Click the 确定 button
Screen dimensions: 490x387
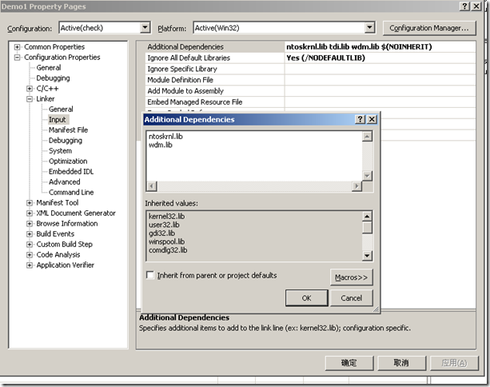349,363
